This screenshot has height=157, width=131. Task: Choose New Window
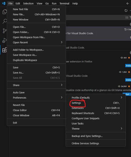pyautogui.click(x=36, y=19)
